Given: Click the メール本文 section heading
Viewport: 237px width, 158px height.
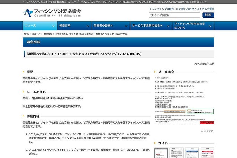Looking at the screenshot, I should click(x=166, y=72).
